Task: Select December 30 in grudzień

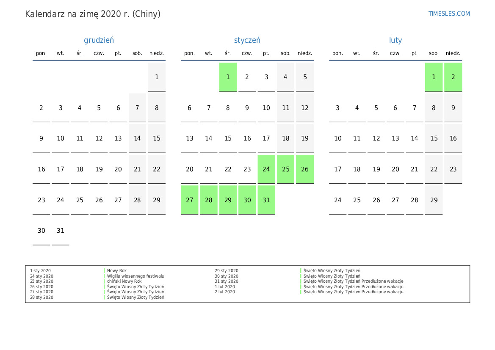Action: click(41, 231)
